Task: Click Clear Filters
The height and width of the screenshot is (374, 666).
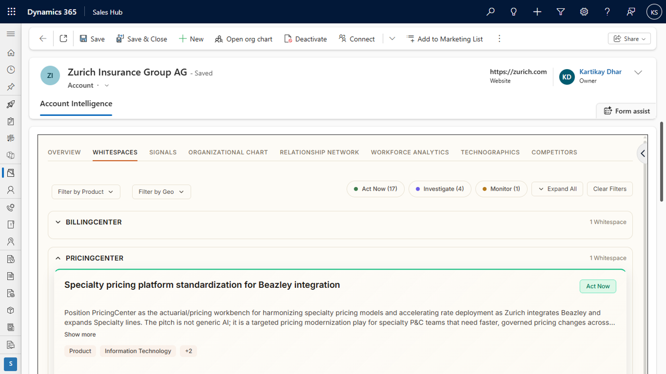Action: point(610,189)
